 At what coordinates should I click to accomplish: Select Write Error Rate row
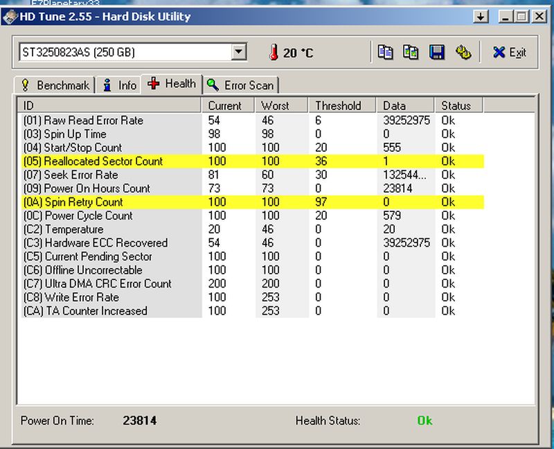253,297
